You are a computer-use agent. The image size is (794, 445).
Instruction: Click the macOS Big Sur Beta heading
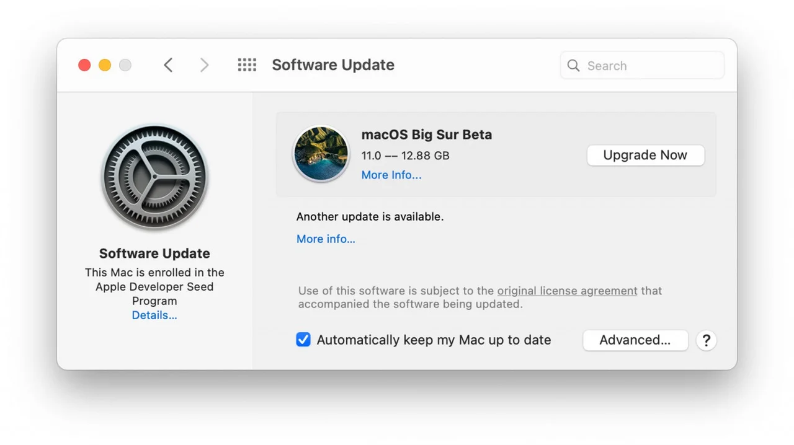click(x=427, y=134)
